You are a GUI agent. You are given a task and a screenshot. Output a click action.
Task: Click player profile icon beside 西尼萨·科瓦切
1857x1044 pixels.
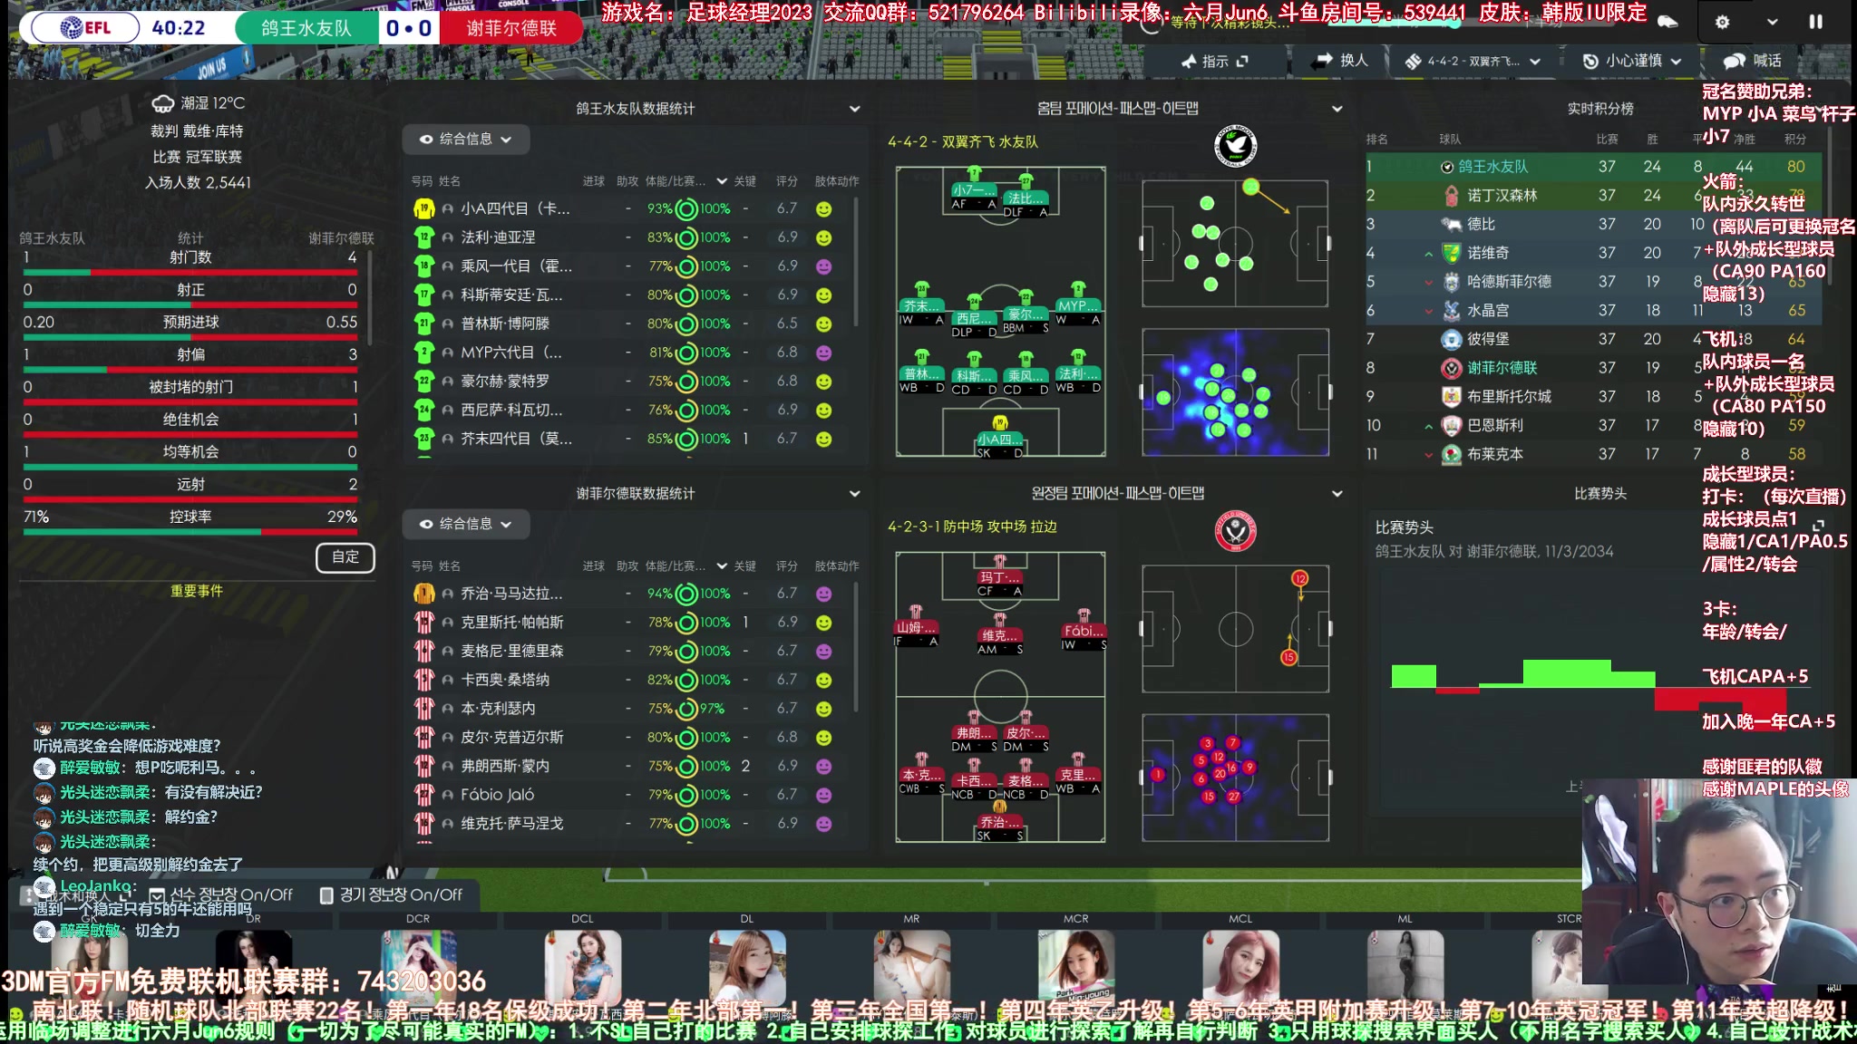click(448, 410)
